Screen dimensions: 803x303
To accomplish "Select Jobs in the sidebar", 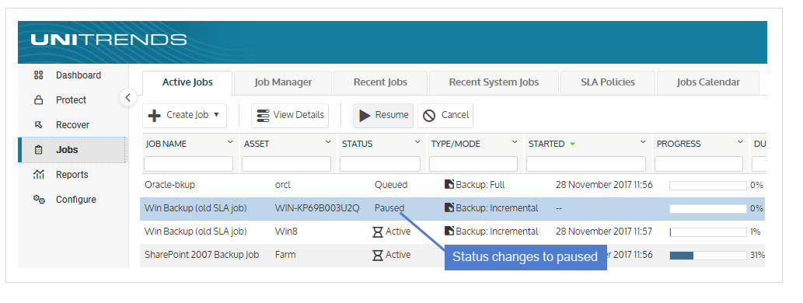I will pyautogui.click(x=72, y=150).
